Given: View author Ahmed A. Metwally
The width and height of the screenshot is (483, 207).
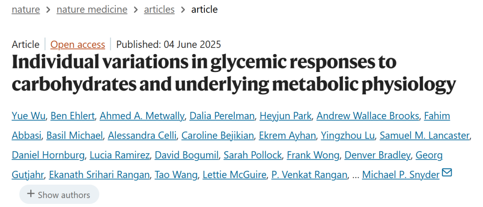Looking at the screenshot, I should [142, 116].
